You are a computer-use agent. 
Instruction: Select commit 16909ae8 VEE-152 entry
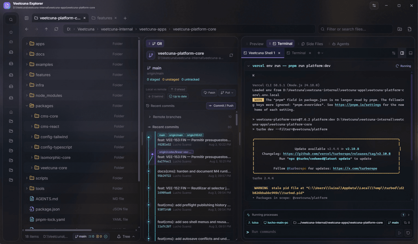tap(190, 190)
